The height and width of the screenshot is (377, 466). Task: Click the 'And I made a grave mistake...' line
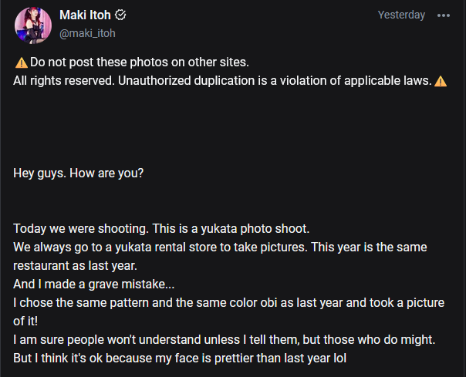click(94, 284)
